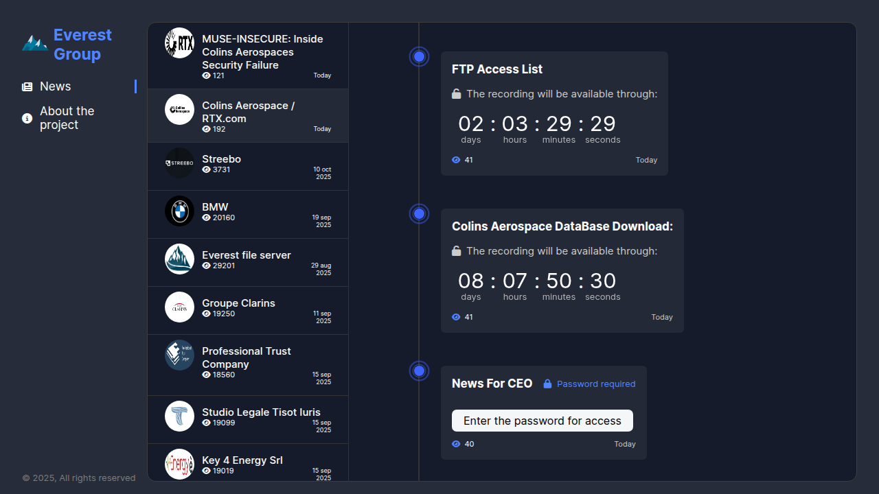Click the timeline marker beside News For CEO
The height and width of the screenshot is (494, 879).
tap(419, 371)
